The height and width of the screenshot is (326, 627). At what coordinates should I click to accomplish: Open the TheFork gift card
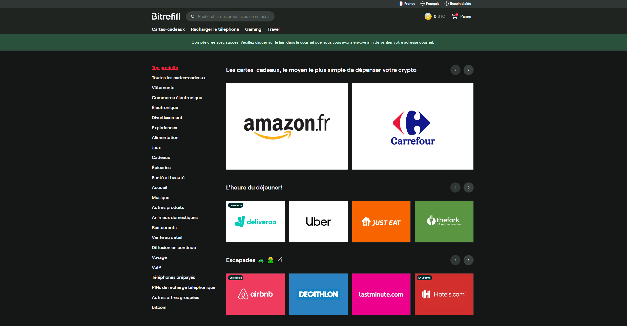(x=444, y=222)
